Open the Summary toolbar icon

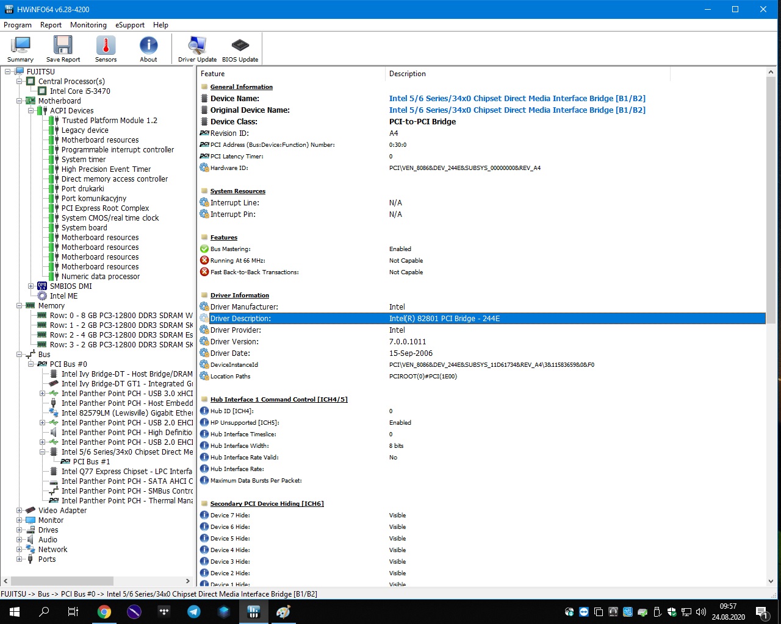21,49
